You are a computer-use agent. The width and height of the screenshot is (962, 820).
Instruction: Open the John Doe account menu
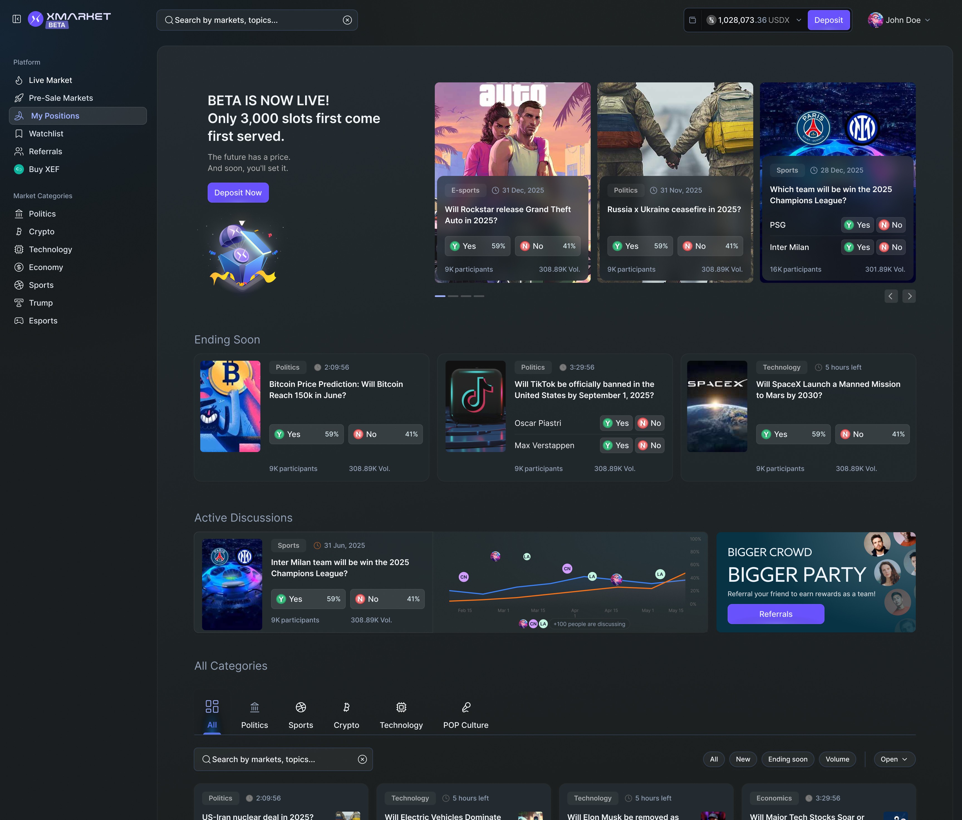[x=899, y=20]
